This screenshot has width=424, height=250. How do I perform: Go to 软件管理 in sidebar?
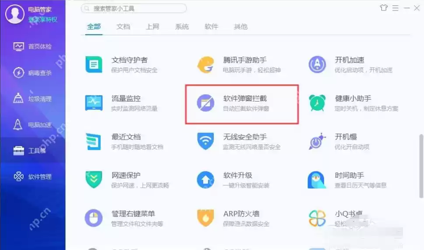coord(33,177)
